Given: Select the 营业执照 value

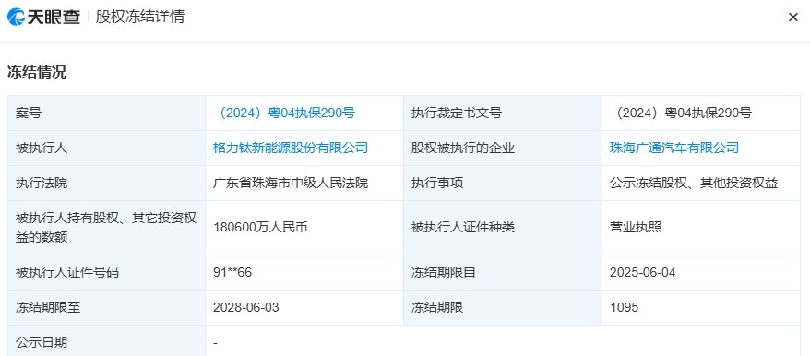Looking at the screenshot, I should tap(636, 228).
